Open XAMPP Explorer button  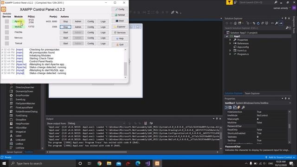tap(120, 27)
